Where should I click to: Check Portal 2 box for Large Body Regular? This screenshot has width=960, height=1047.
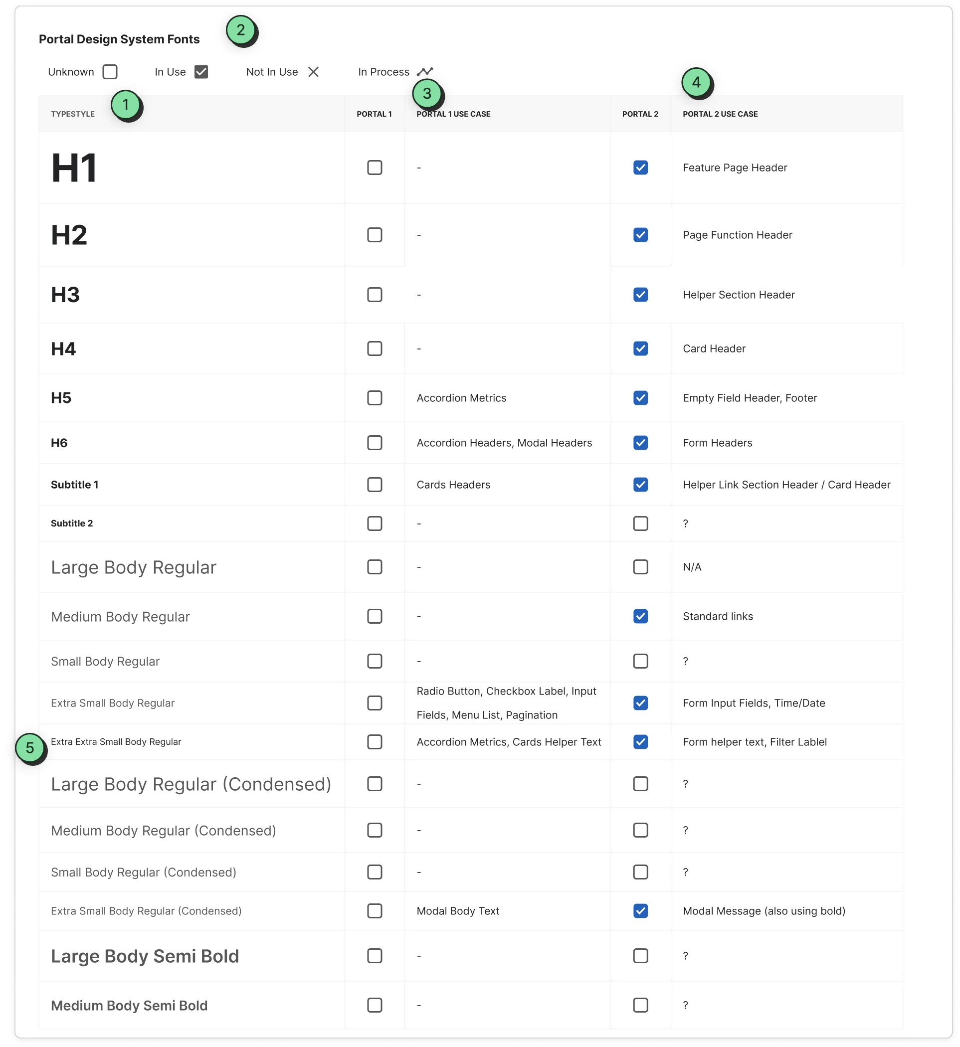pyautogui.click(x=640, y=566)
